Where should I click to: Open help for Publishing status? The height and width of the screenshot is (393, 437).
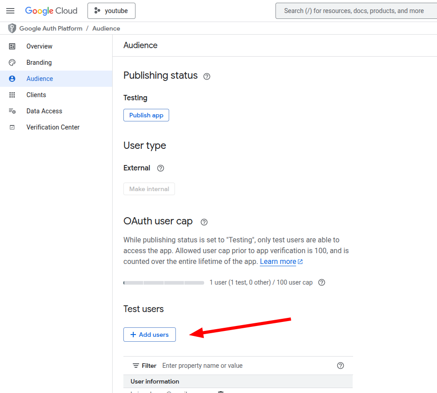pyautogui.click(x=207, y=76)
